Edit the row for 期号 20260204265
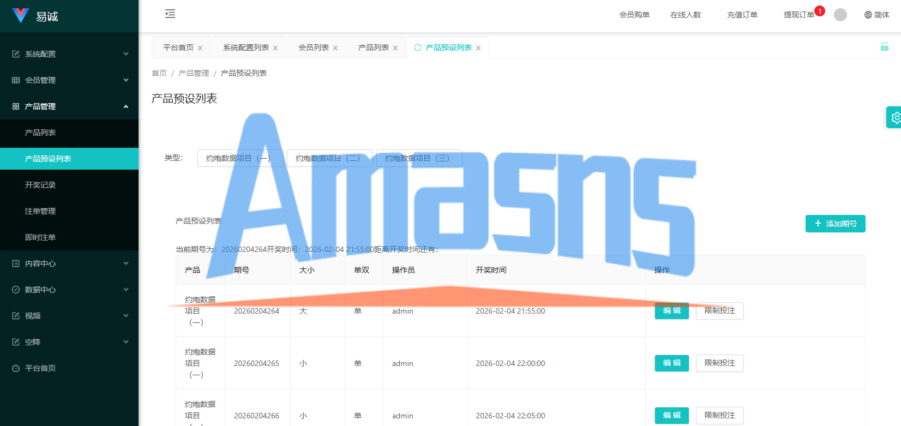The height and width of the screenshot is (426, 901). pos(672,363)
